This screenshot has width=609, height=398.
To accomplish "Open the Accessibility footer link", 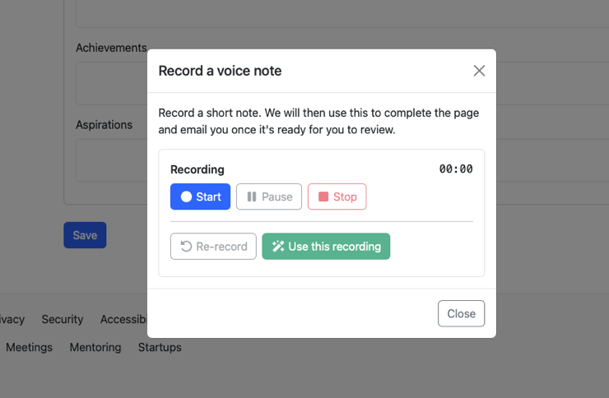I will pyautogui.click(x=123, y=319).
